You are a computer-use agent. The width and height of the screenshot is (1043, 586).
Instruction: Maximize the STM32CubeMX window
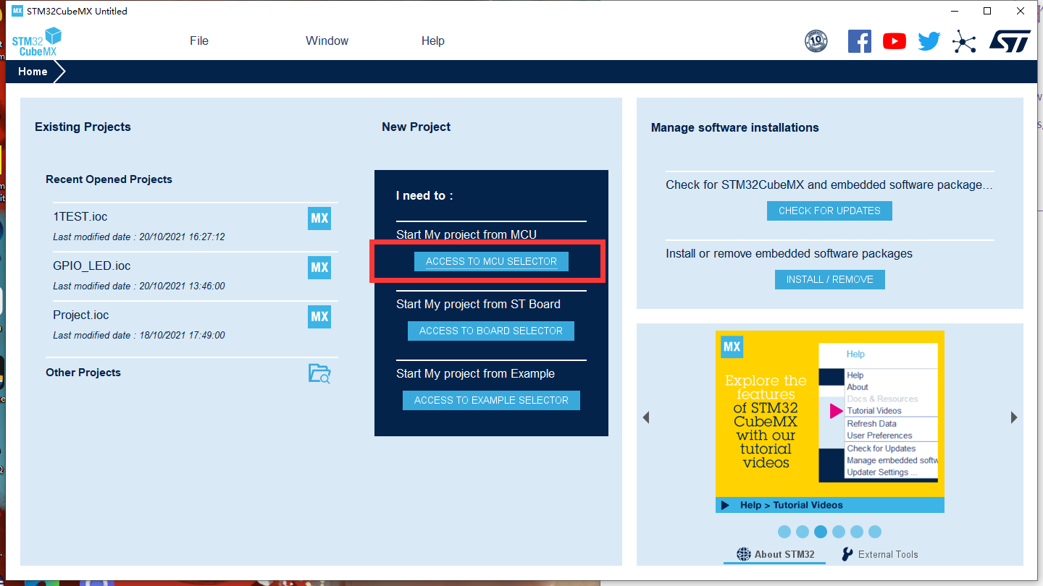(x=987, y=11)
